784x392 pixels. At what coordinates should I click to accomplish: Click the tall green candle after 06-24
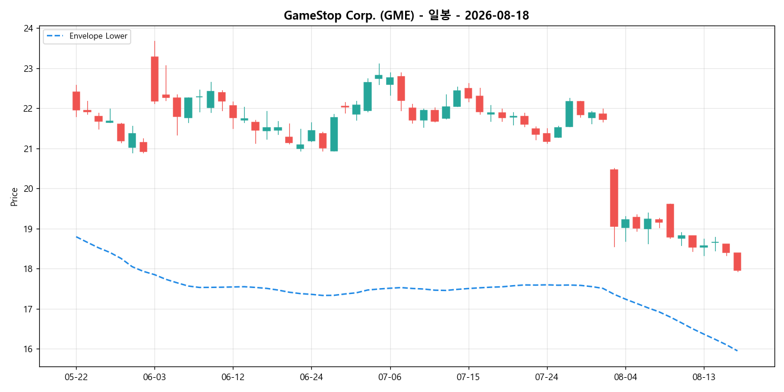pyautogui.click(x=334, y=134)
